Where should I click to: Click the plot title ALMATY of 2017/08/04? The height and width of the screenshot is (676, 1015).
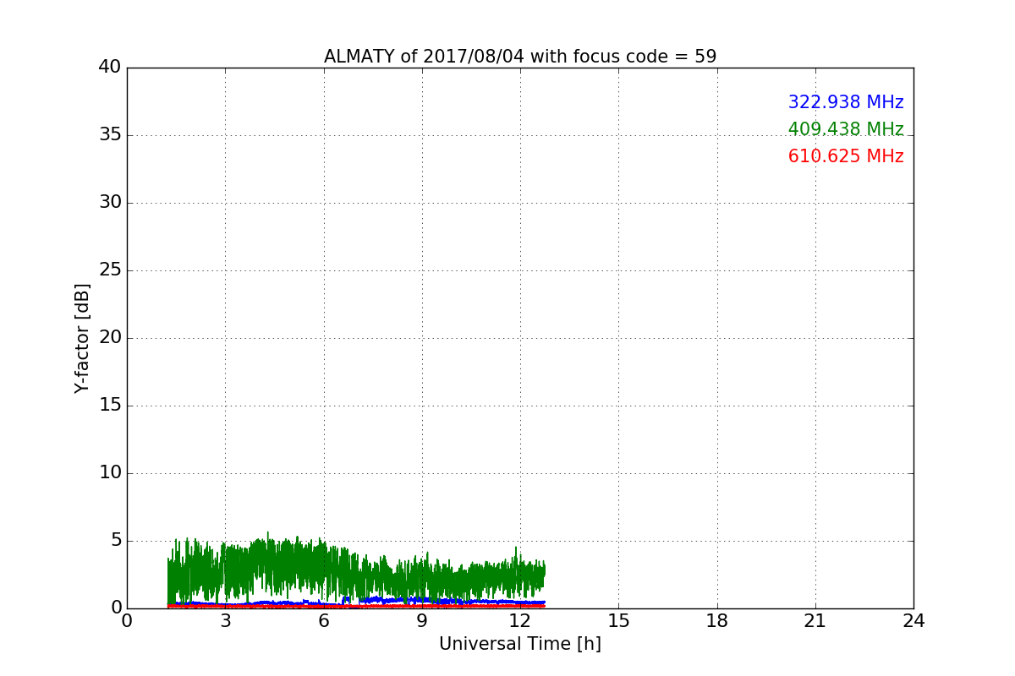520,57
